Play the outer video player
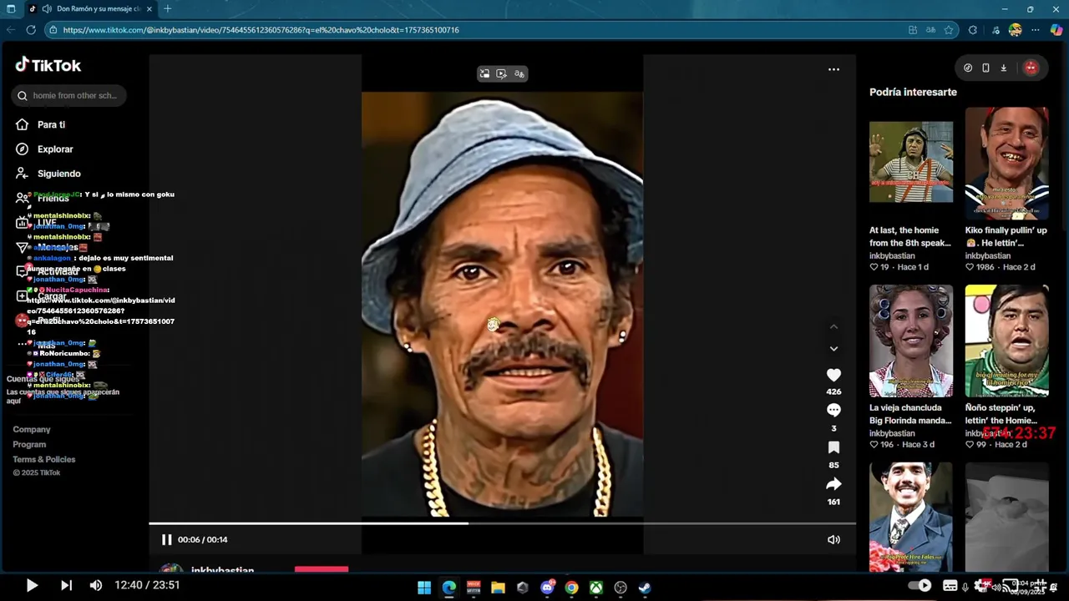 point(32,585)
